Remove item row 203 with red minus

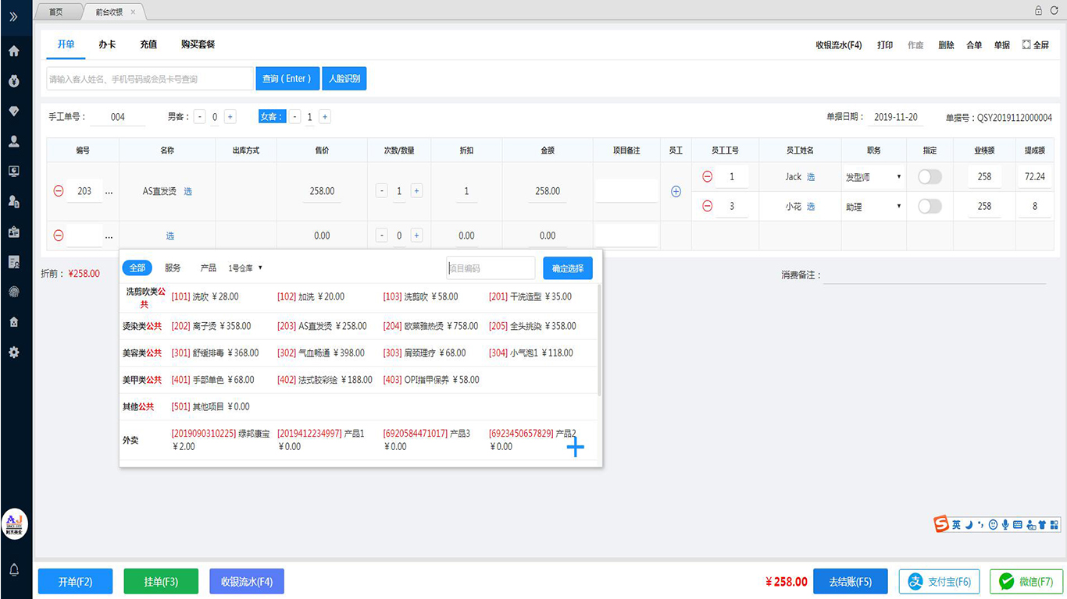point(59,191)
